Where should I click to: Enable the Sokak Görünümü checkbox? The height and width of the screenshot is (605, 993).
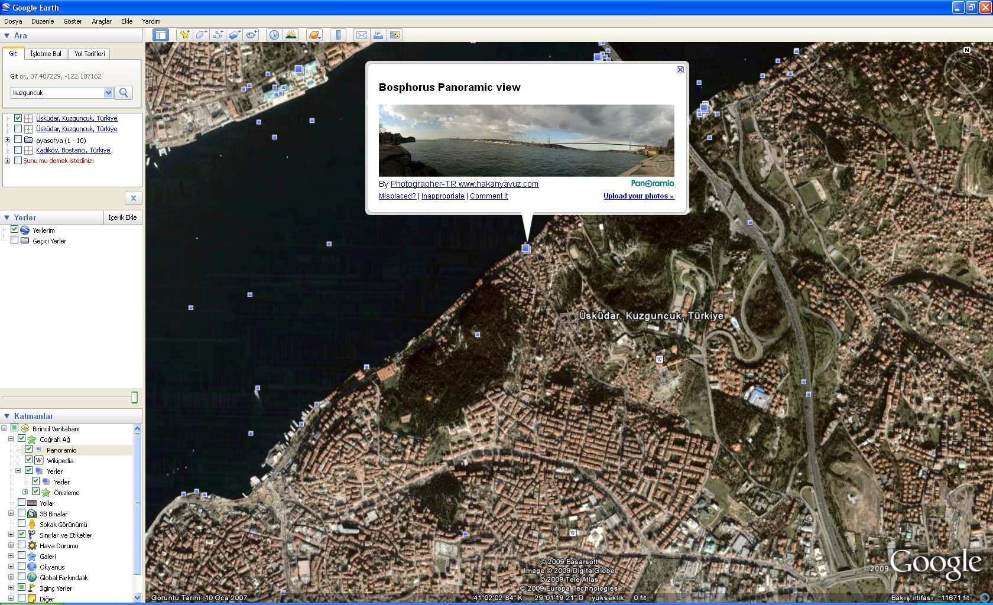21,523
